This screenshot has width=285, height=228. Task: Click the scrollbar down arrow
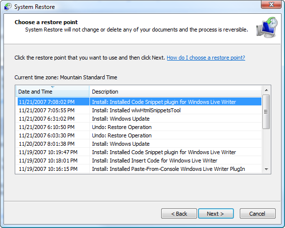point(266,169)
